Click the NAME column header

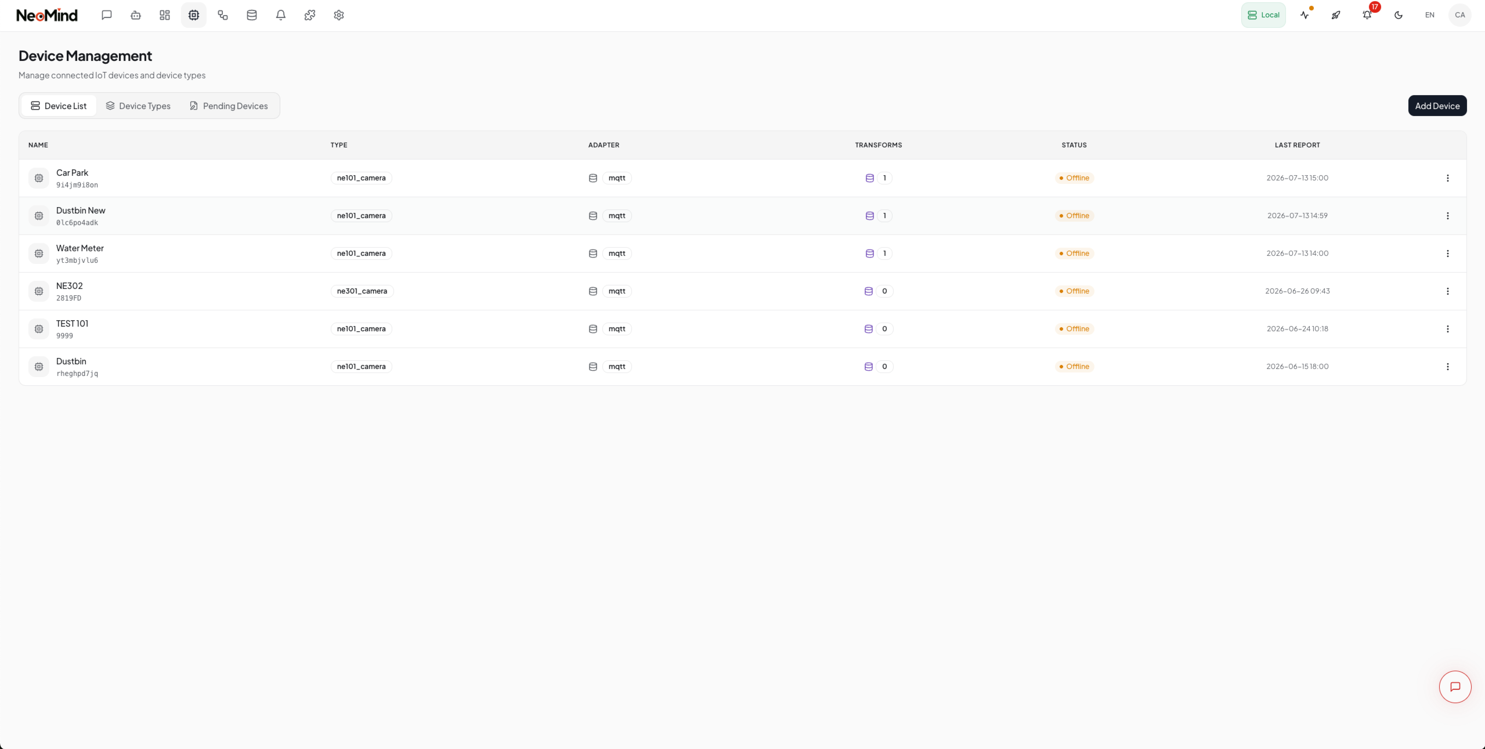[38, 145]
